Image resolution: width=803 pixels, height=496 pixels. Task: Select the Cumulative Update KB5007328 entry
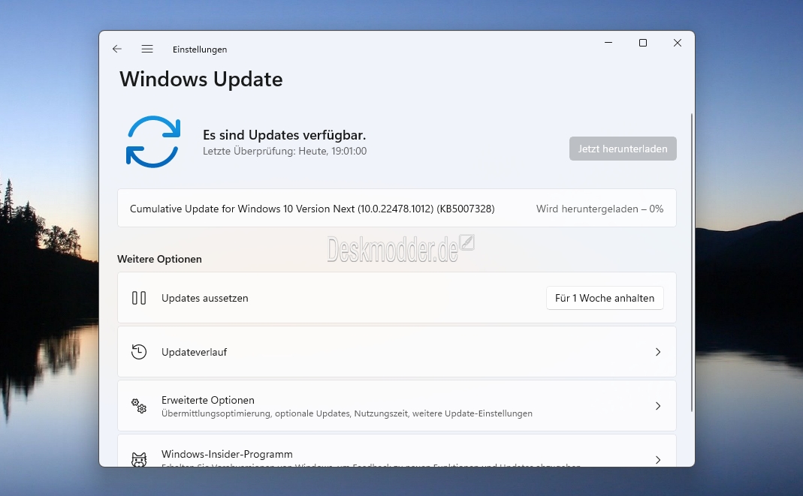(x=312, y=209)
